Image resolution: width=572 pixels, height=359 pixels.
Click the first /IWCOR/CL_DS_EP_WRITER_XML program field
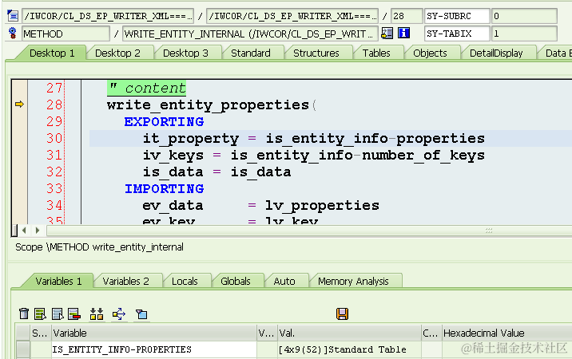pyautogui.click(x=108, y=16)
